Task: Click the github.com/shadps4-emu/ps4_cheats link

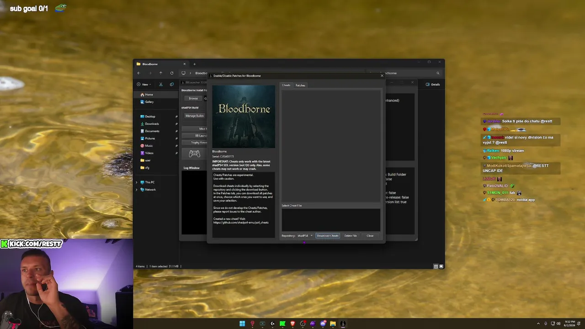Action: click(x=241, y=223)
